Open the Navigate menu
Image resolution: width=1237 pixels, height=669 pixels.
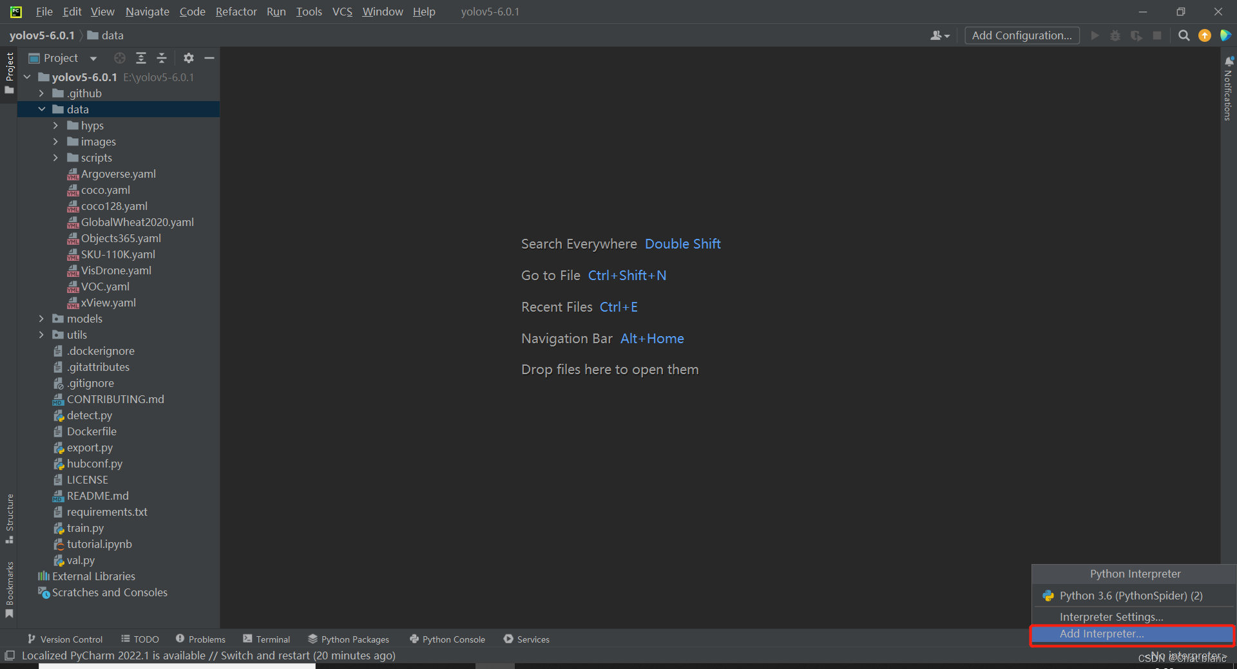147,12
